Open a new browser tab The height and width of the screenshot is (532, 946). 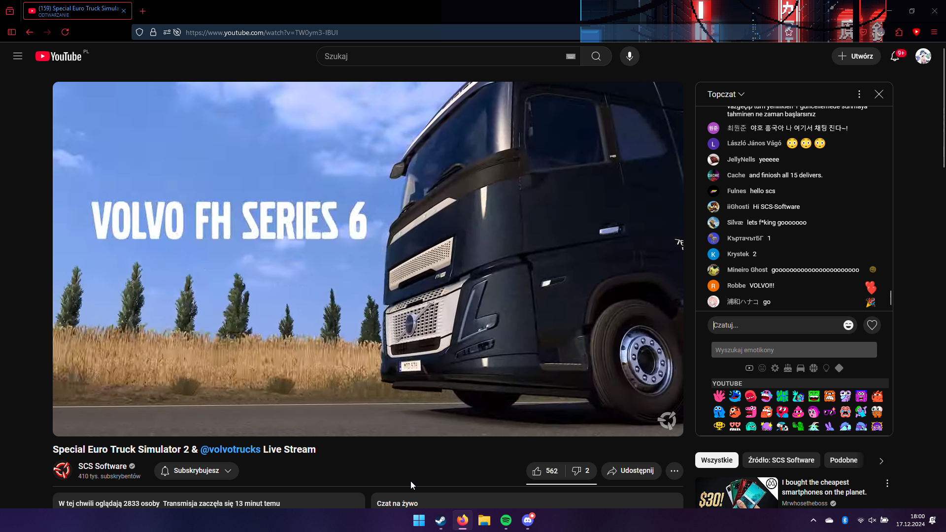point(143,11)
